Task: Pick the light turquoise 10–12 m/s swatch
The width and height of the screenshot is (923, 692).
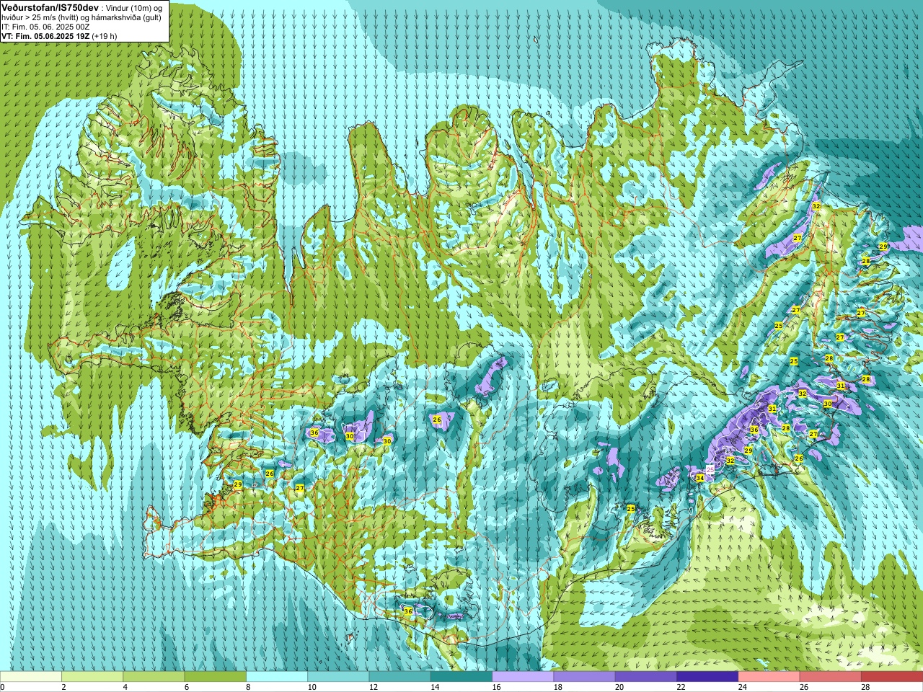Action: tap(338, 677)
